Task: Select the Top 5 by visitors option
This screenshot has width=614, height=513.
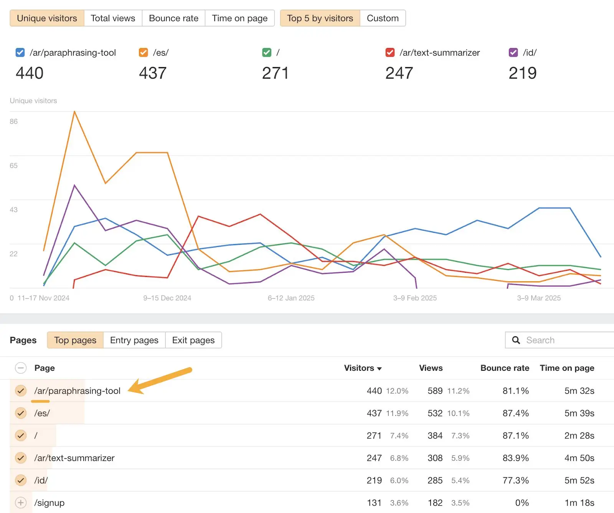Action: point(320,18)
